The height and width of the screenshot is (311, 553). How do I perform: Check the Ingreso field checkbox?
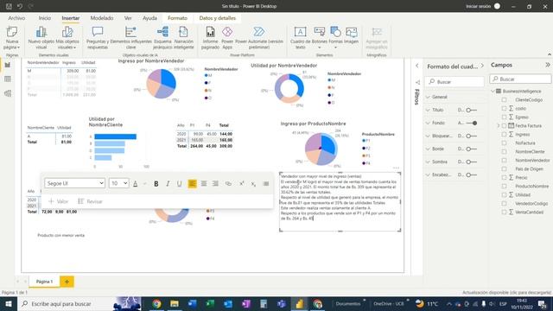pyautogui.click(x=504, y=135)
